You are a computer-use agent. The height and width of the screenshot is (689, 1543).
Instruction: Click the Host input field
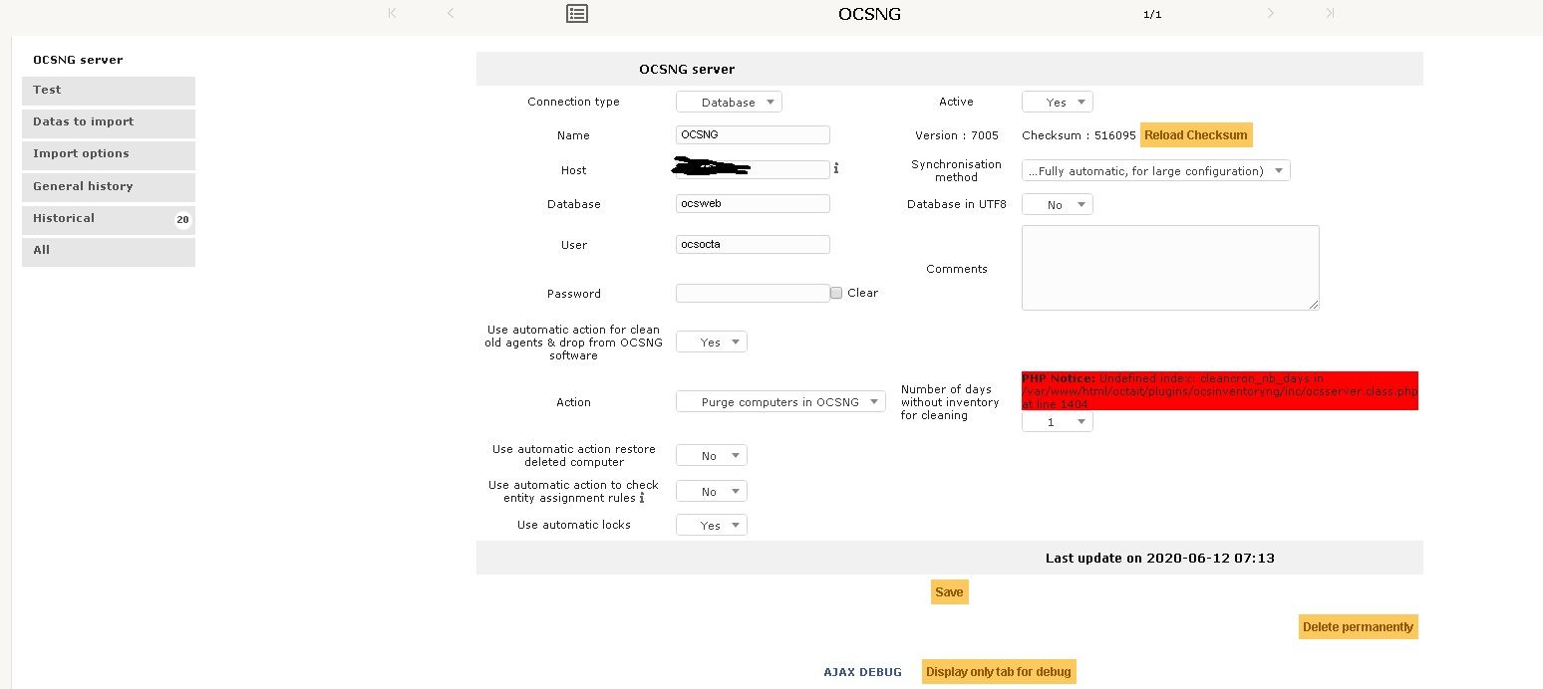[753, 169]
